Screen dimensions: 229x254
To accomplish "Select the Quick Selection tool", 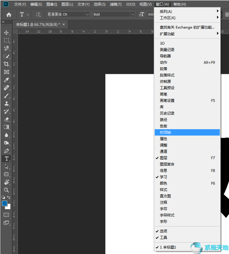I will click(x=6, y=56).
